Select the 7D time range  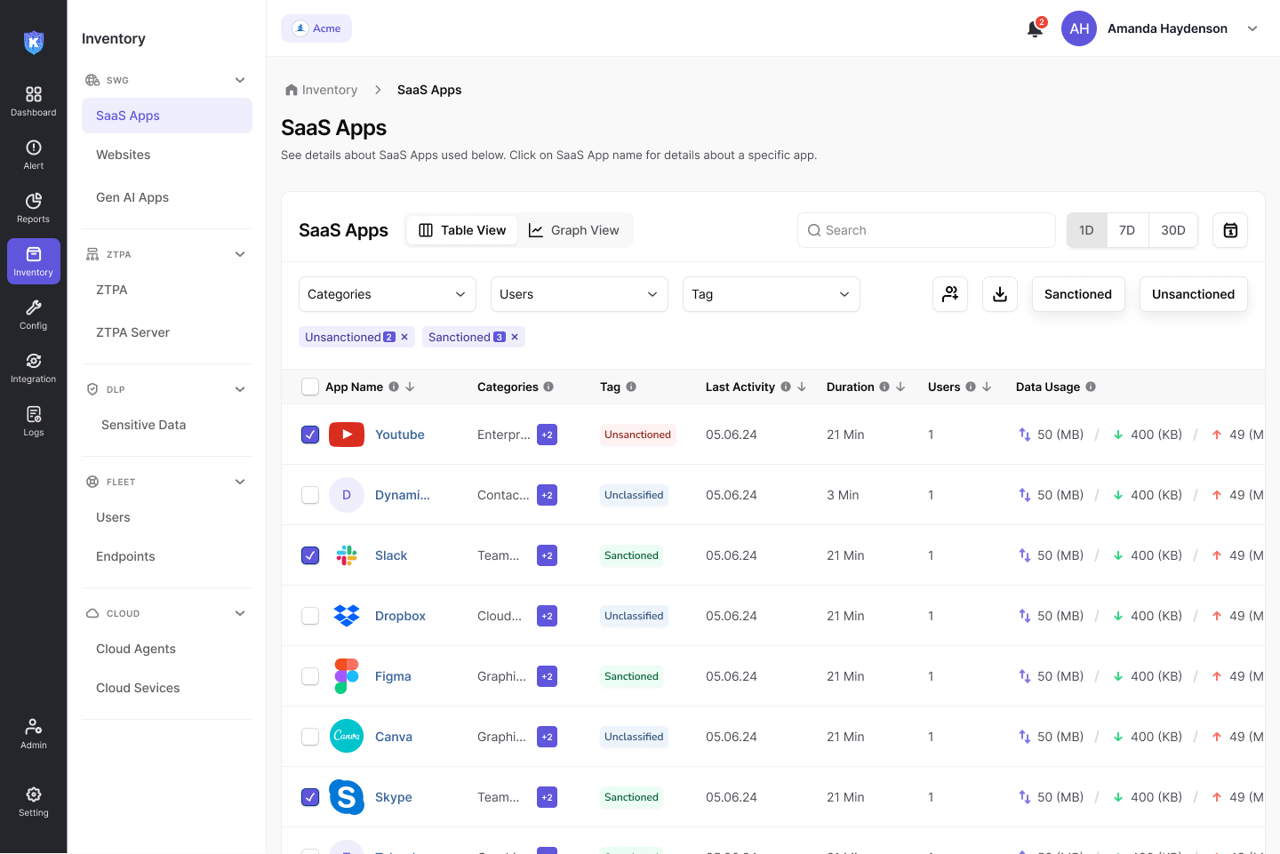tap(1127, 230)
